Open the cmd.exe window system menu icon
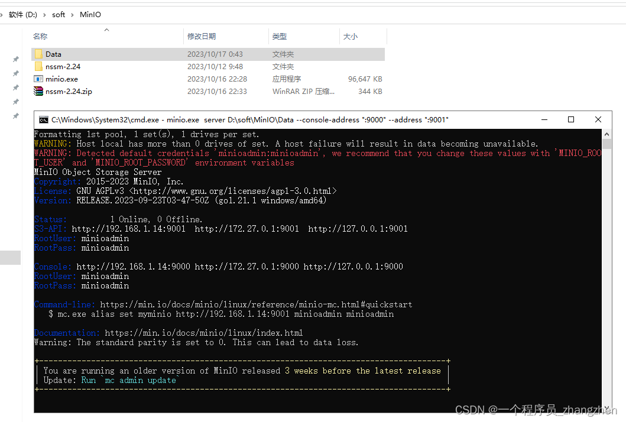 tap(44, 120)
